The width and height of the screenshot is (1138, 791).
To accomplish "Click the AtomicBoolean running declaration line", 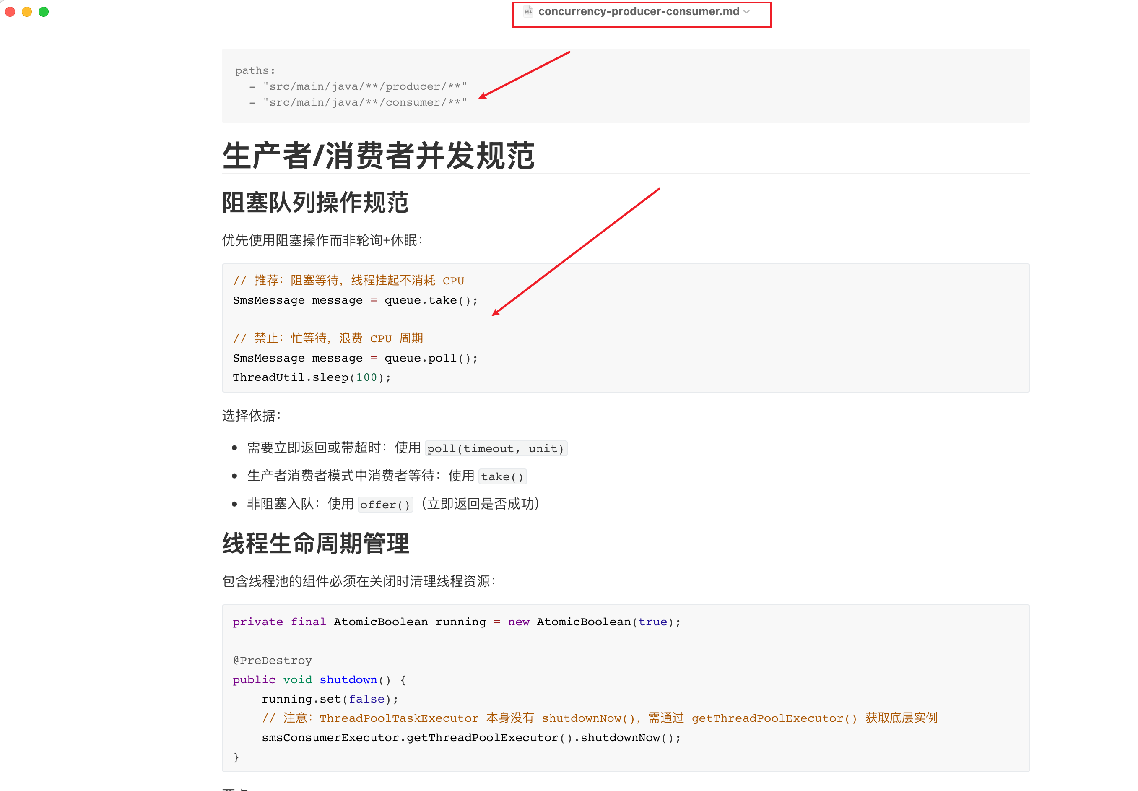I will point(457,622).
